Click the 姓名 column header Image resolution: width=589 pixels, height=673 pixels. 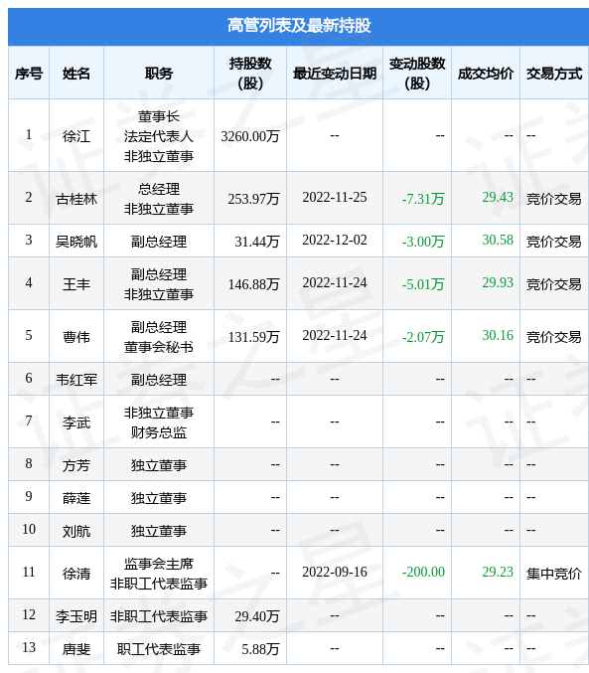coord(76,73)
